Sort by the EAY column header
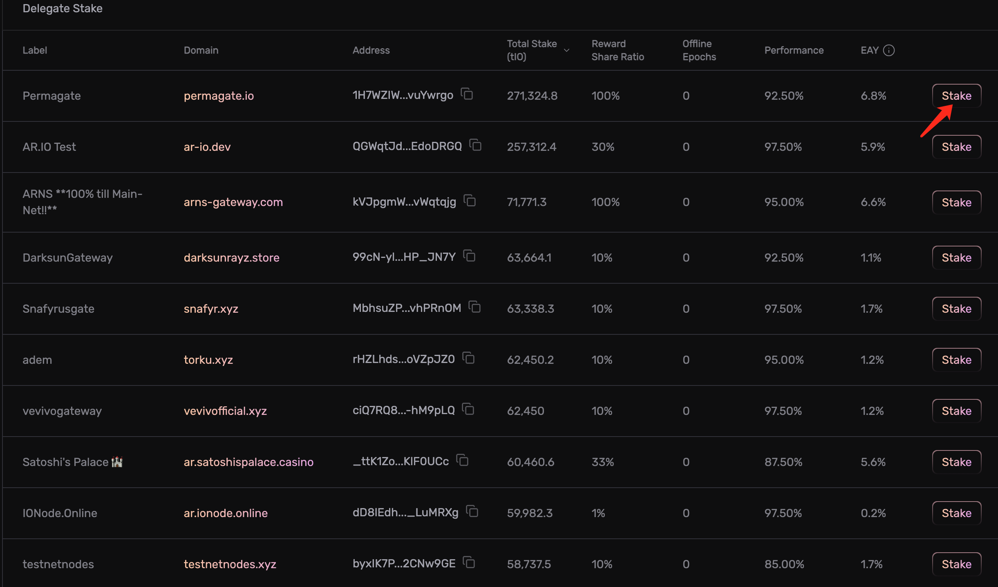The image size is (998, 587). [x=869, y=50]
